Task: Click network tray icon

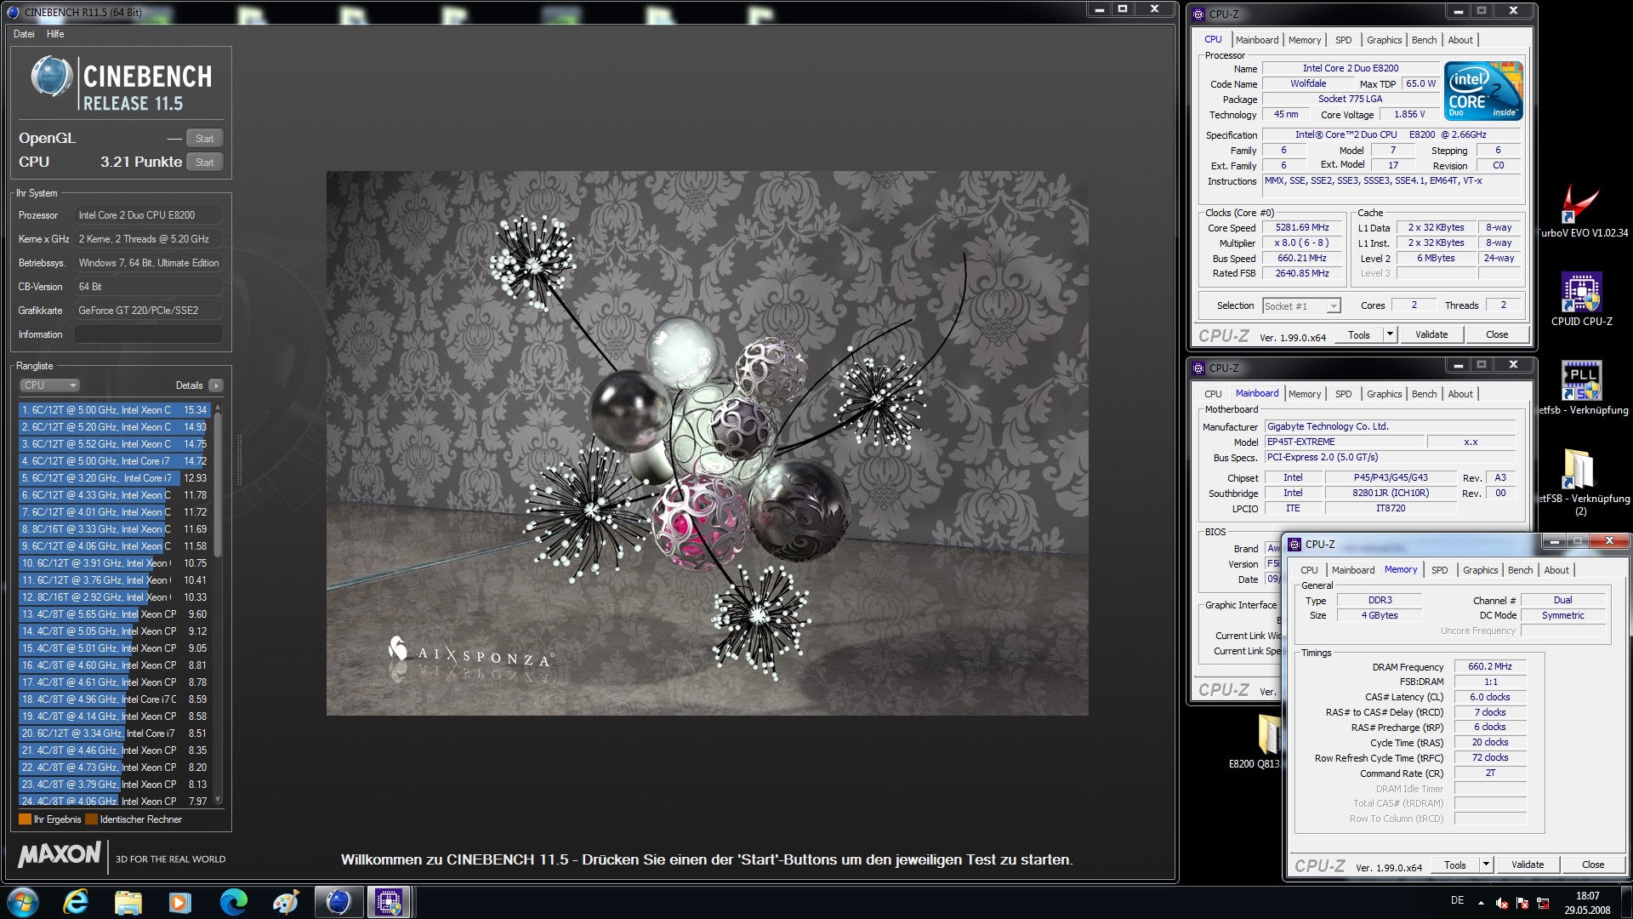Action: (x=1542, y=903)
